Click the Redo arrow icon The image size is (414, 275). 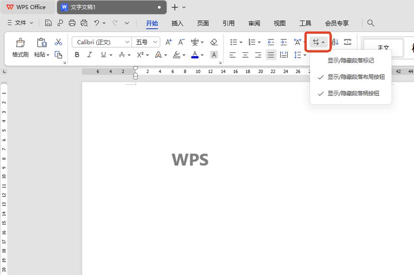[x=115, y=23]
